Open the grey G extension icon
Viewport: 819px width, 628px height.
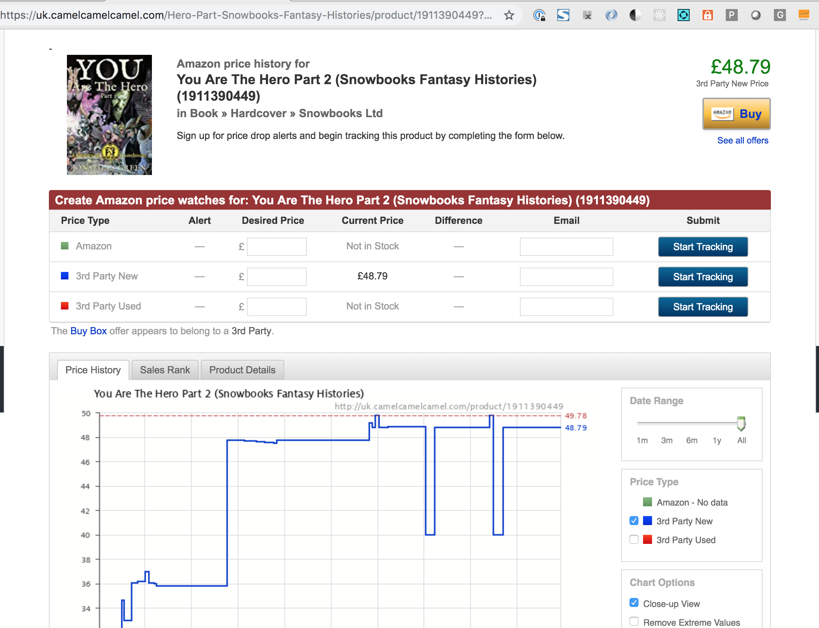point(780,15)
